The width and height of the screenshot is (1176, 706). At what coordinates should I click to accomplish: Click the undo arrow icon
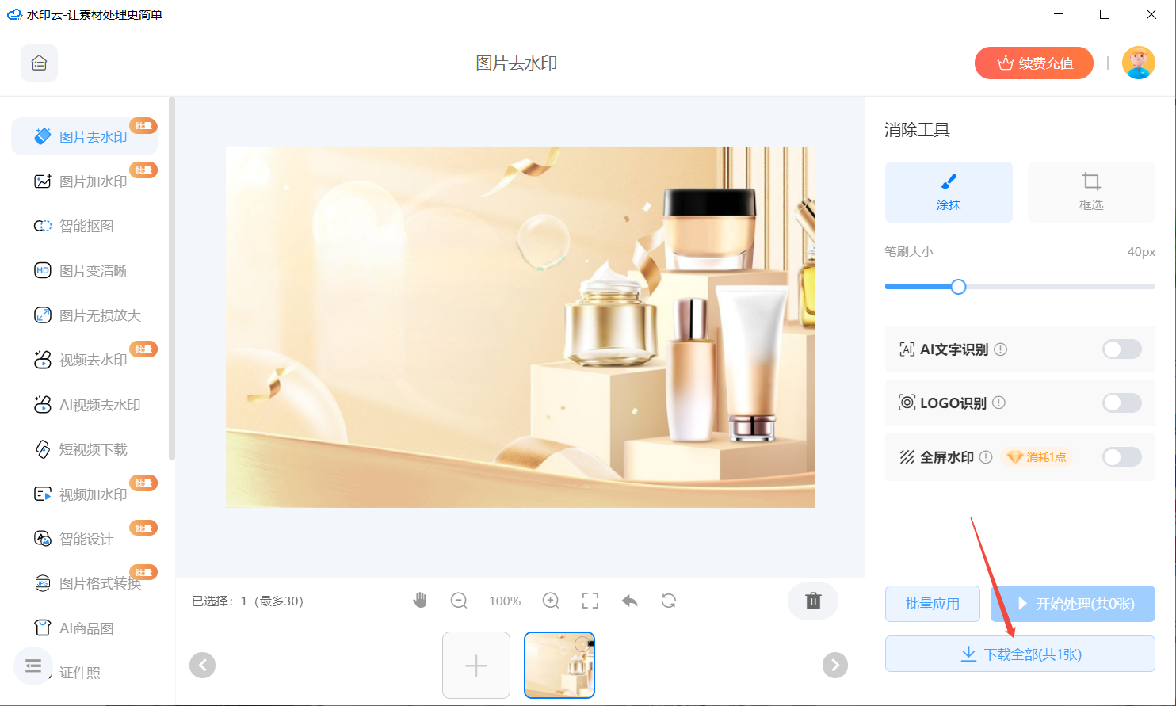pos(629,601)
